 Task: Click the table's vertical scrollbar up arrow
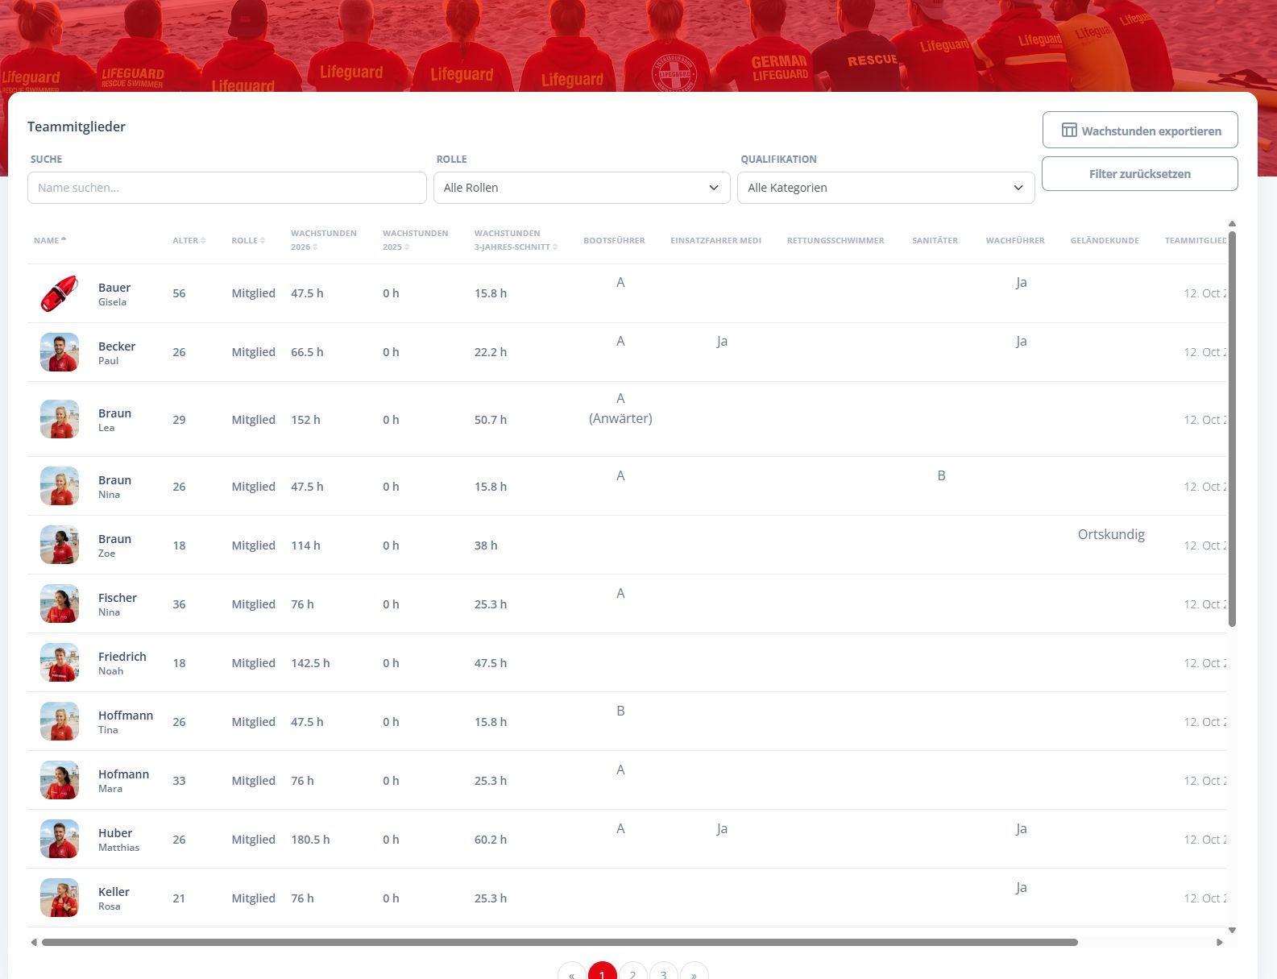[x=1232, y=224]
